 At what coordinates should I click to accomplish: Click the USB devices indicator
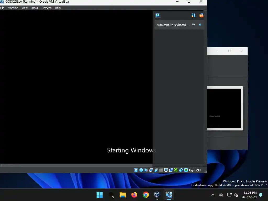point(156,170)
